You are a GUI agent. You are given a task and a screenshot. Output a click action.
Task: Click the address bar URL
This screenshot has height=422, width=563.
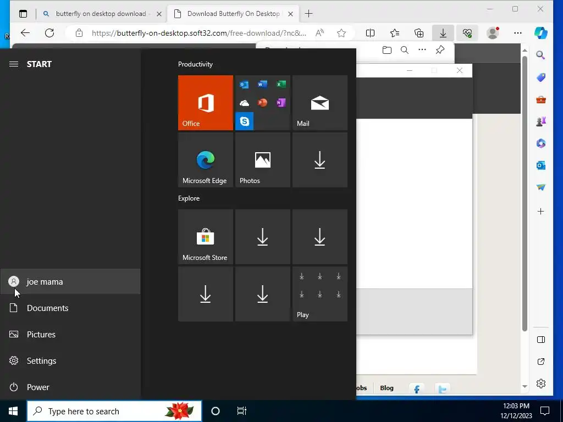coord(199,33)
